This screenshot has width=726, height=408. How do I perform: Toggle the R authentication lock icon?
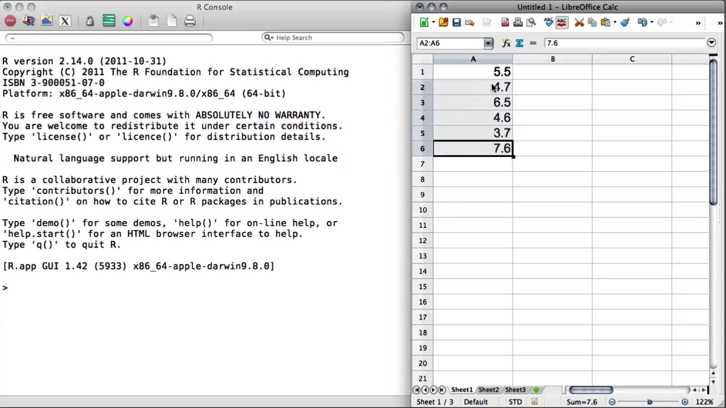90,21
